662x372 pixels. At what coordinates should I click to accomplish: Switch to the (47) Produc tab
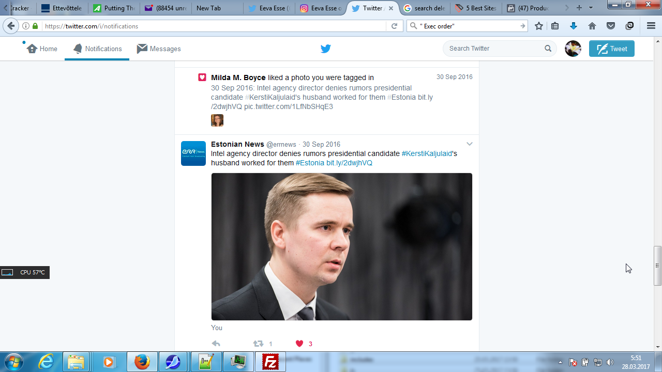click(x=528, y=8)
